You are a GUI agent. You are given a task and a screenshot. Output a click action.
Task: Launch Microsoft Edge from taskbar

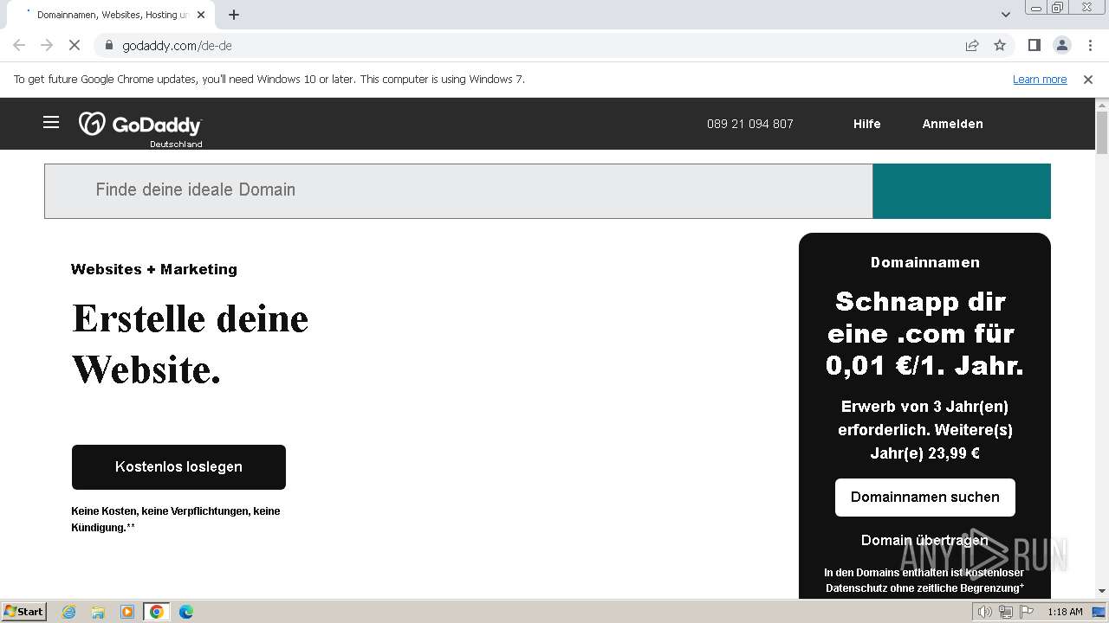click(186, 612)
